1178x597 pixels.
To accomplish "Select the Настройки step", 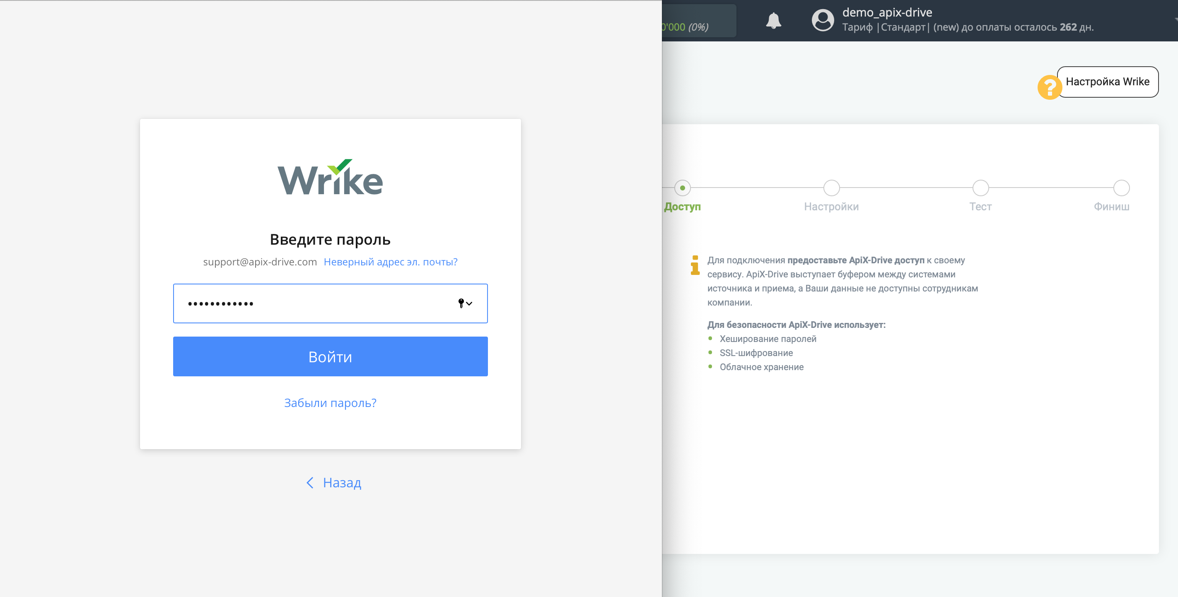I will [831, 207].
